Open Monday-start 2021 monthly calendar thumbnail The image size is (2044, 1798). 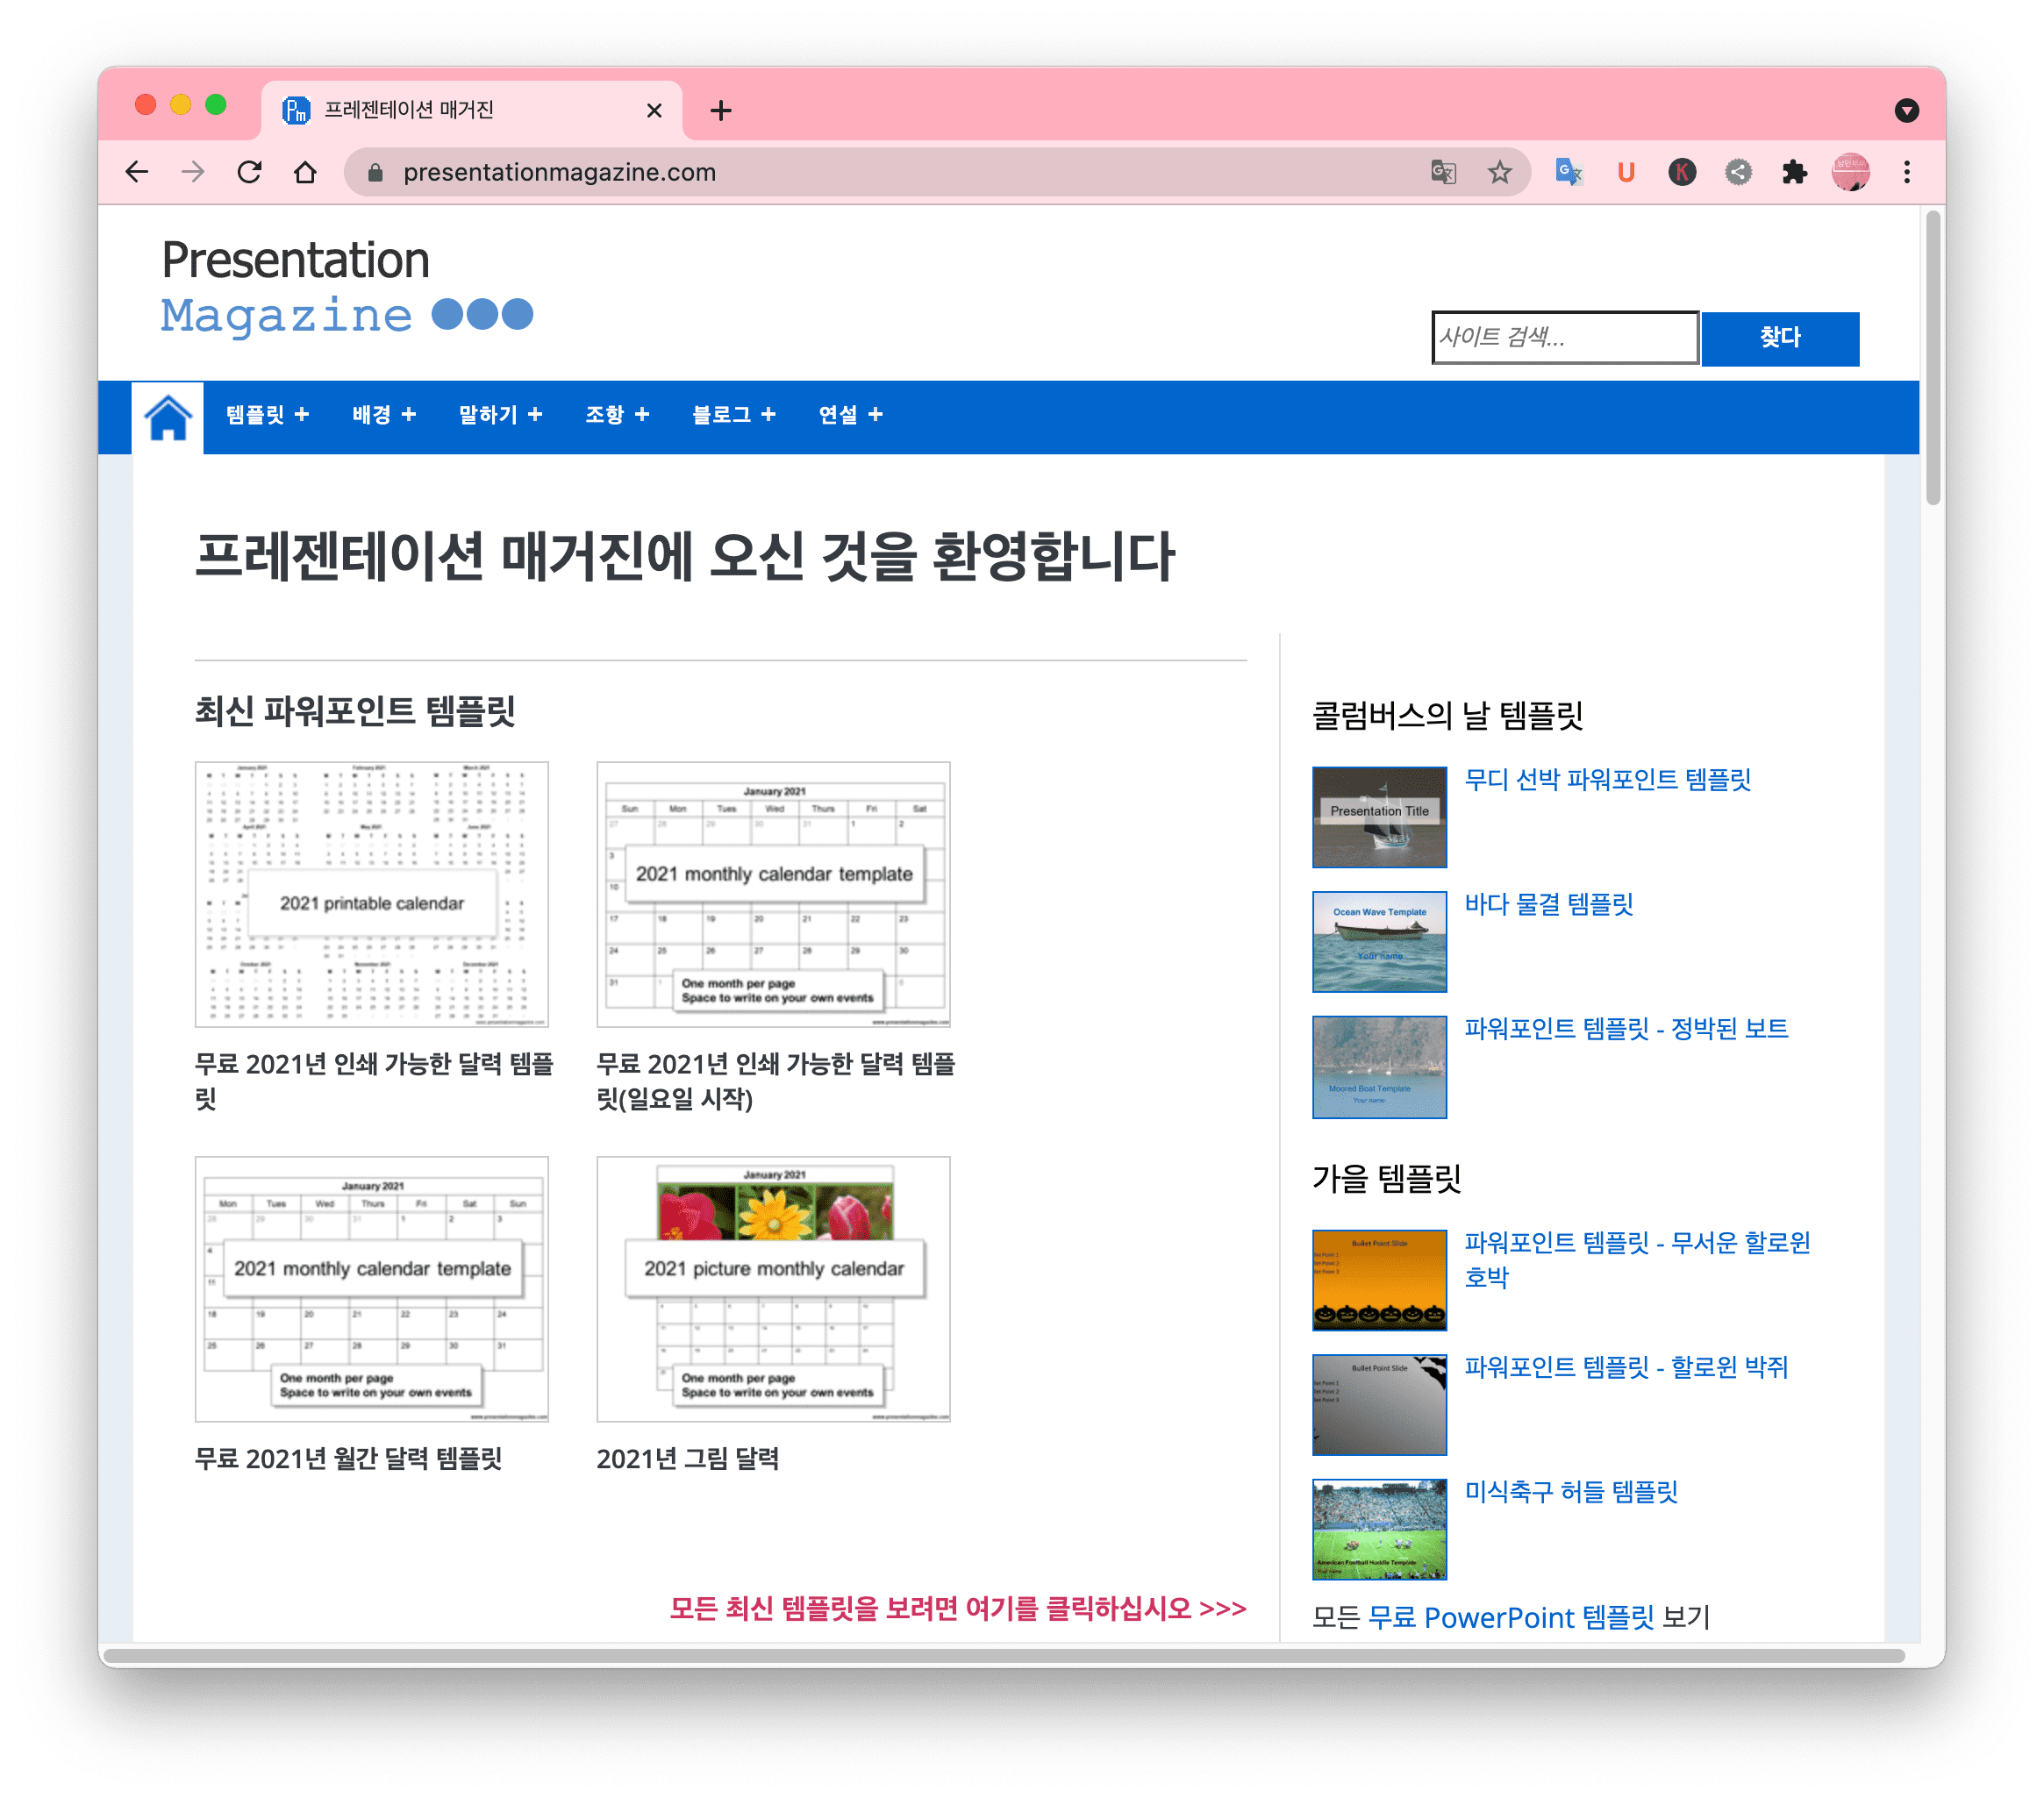tap(371, 1289)
